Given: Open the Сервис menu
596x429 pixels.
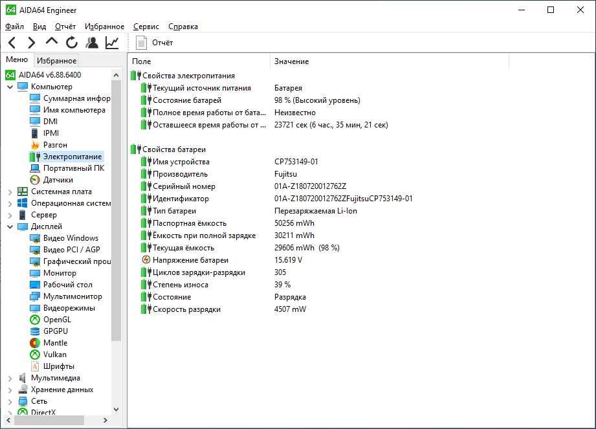Looking at the screenshot, I should coord(146,27).
